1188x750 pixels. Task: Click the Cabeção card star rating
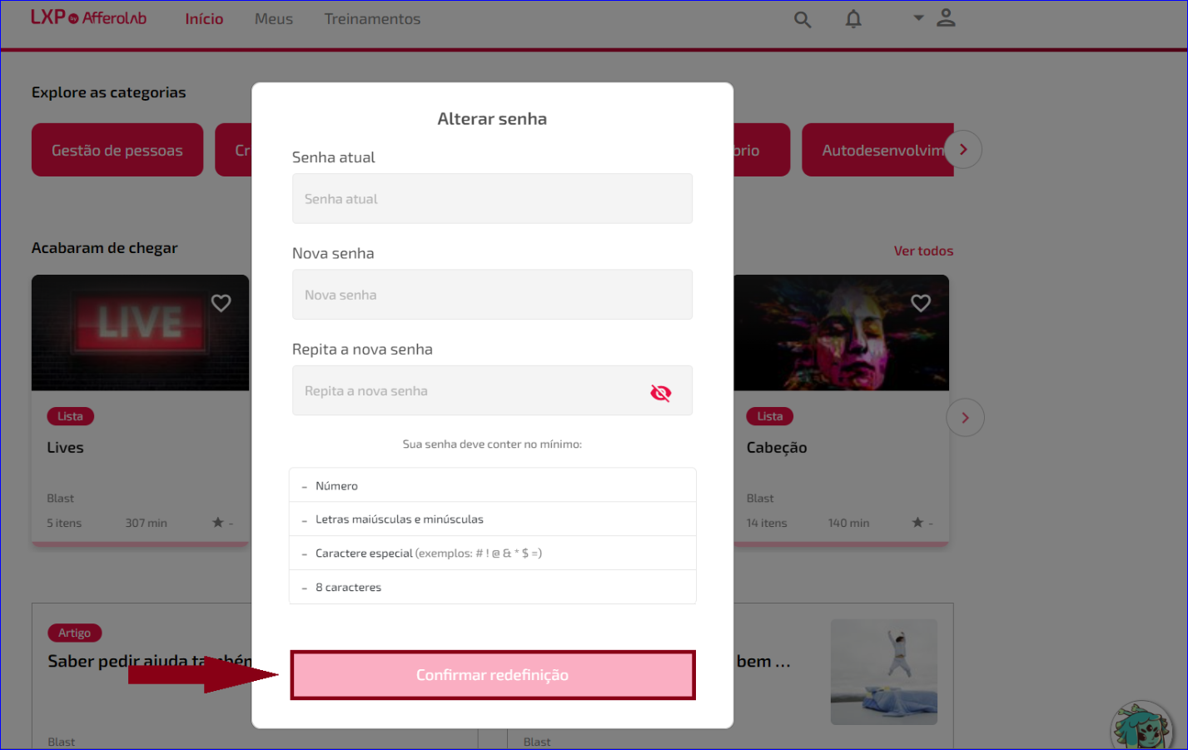(922, 523)
